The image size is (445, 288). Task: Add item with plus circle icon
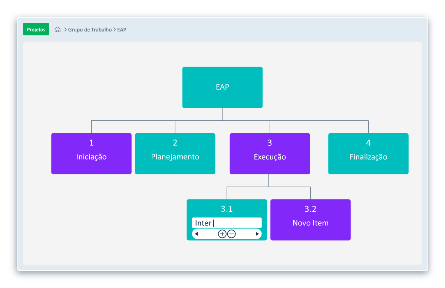pos(222,234)
